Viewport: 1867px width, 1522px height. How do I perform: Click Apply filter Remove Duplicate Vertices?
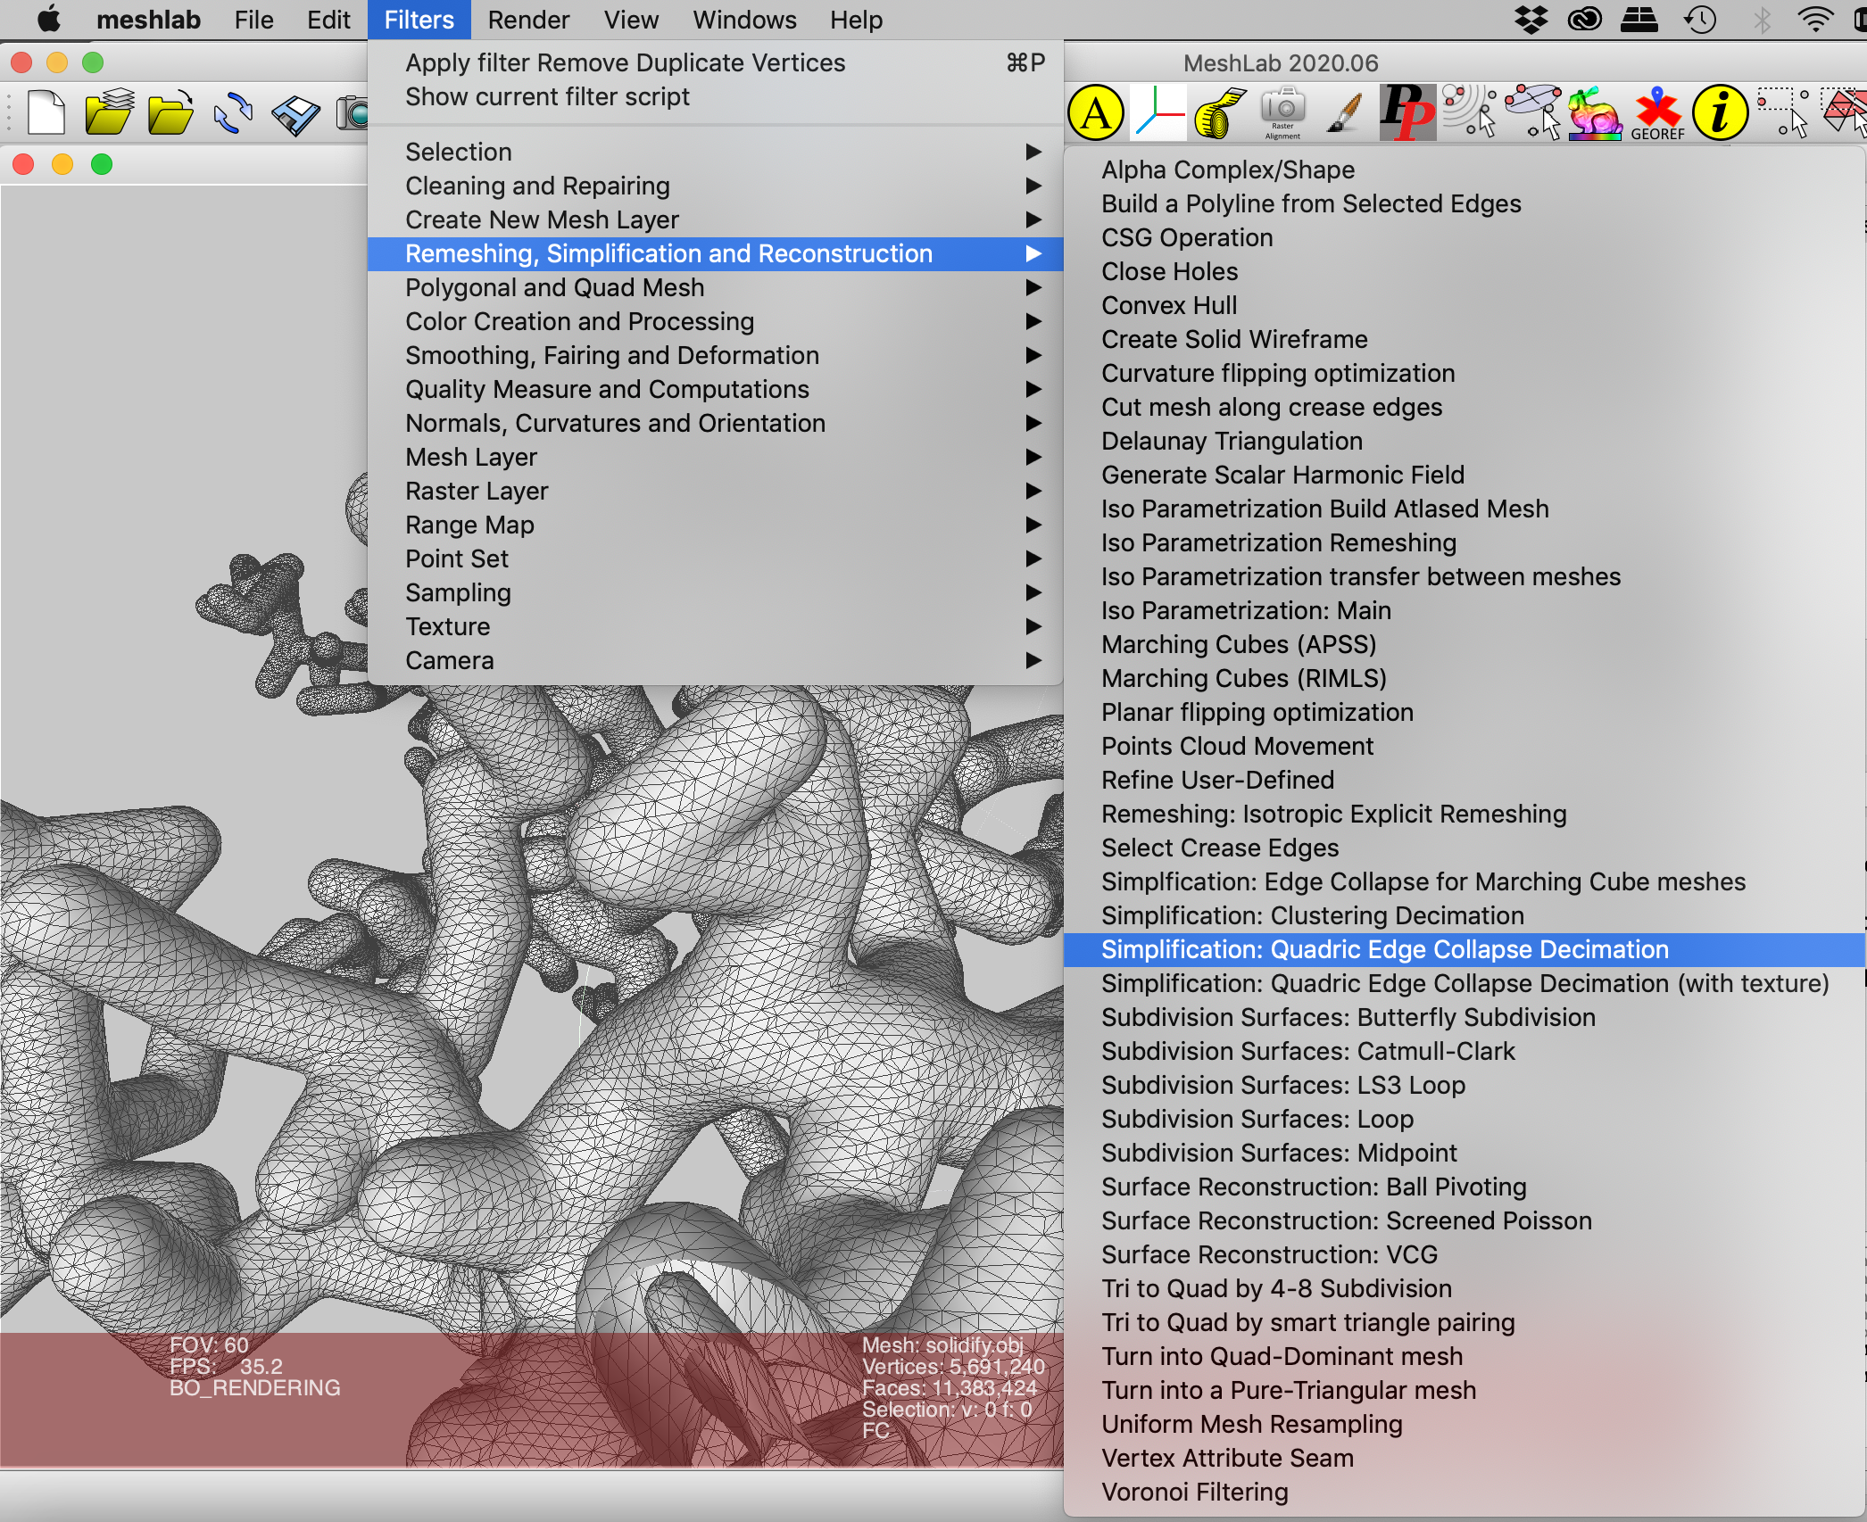click(x=625, y=62)
